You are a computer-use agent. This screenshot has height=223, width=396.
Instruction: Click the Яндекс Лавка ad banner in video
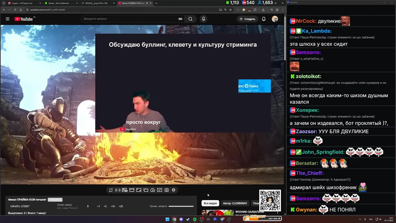255,86
